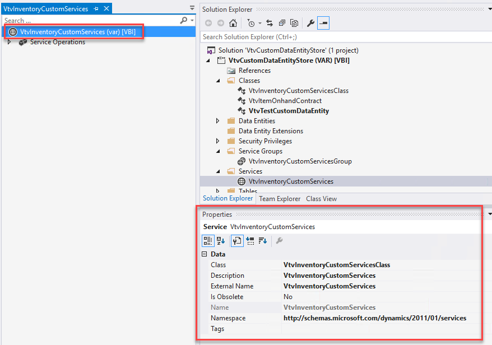Viewport: 492px width, 345px height.
Task: Select the VtvCustomDataEntityStore (VAR) [VBI] project
Action: pyautogui.click(x=289, y=60)
